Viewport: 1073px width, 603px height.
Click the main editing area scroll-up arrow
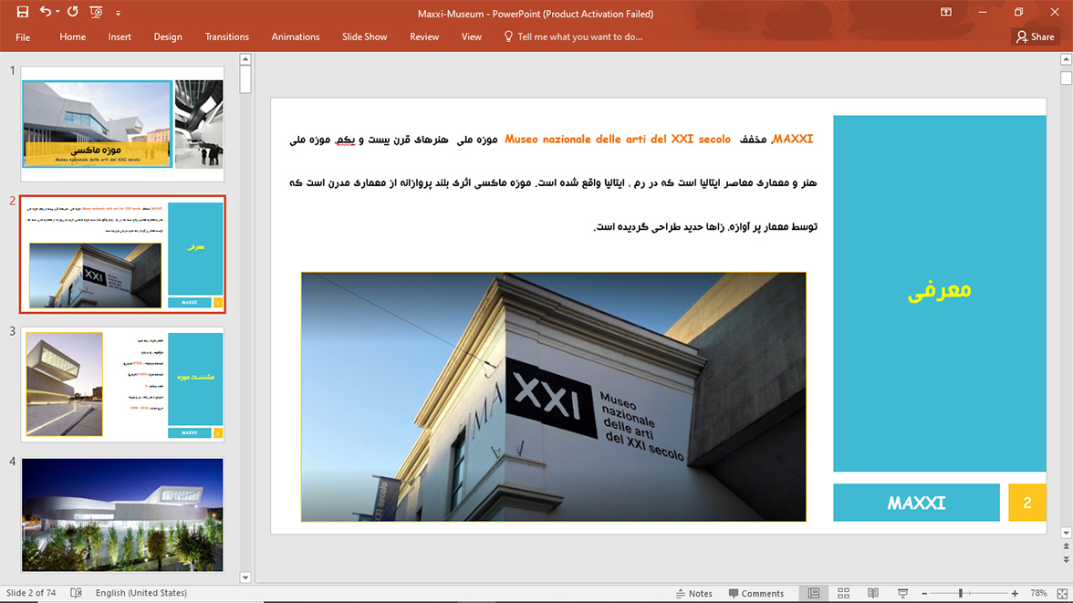coord(1066,60)
